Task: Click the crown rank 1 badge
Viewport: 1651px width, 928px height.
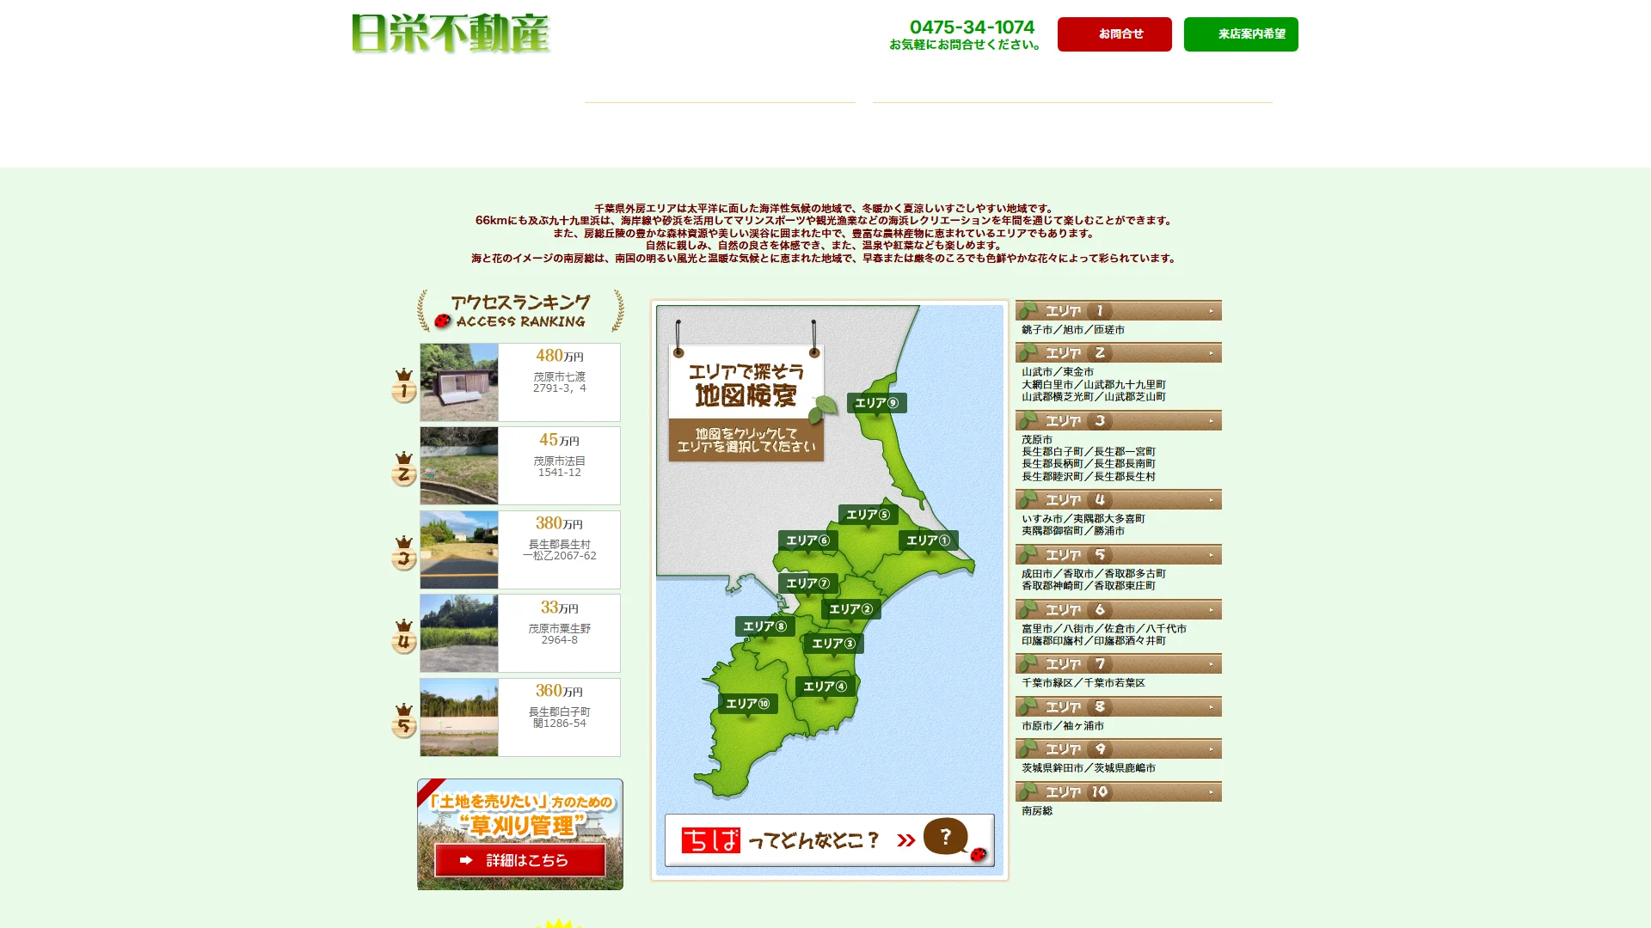Action: point(403,386)
